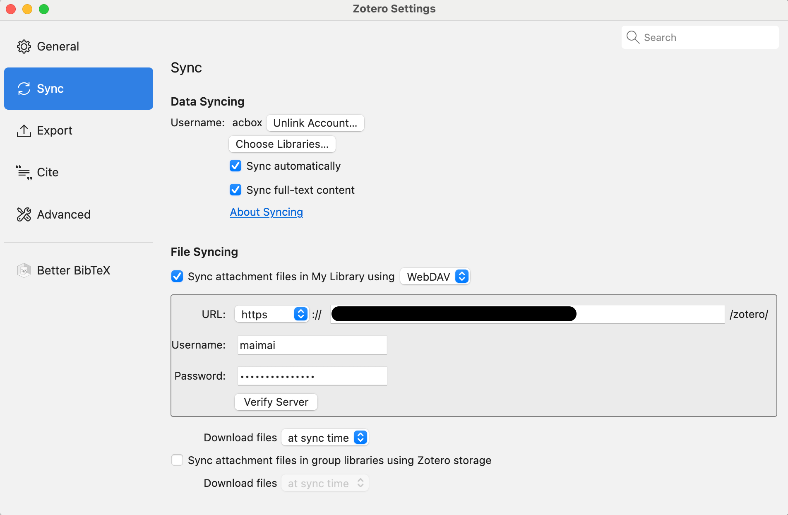Expand the My Library download files dropdown

325,438
